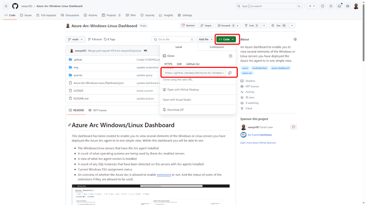
Task: Fork the repository
Action: coord(251,26)
